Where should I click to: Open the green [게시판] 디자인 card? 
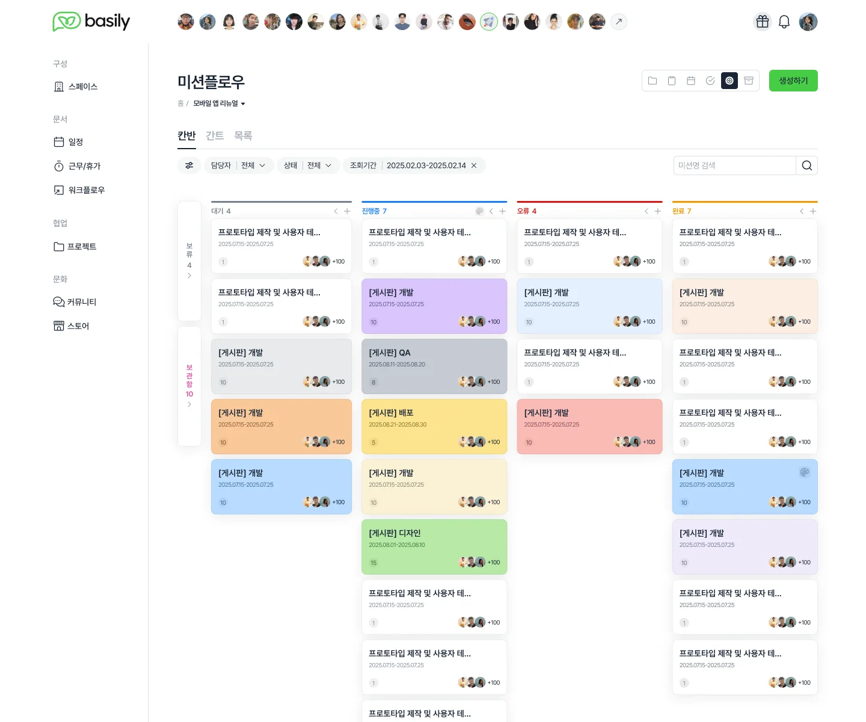[x=434, y=547]
